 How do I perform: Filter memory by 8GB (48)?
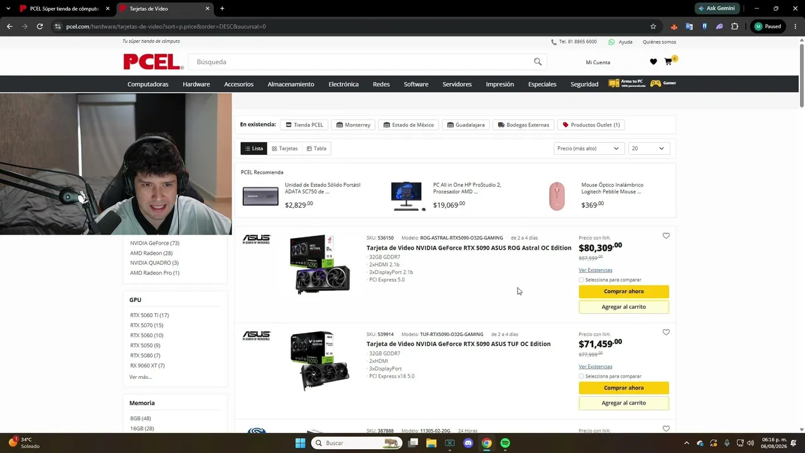click(140, 418)
